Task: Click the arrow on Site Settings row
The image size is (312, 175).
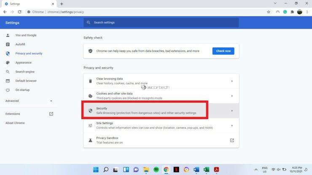Action: tap(232, 125)
